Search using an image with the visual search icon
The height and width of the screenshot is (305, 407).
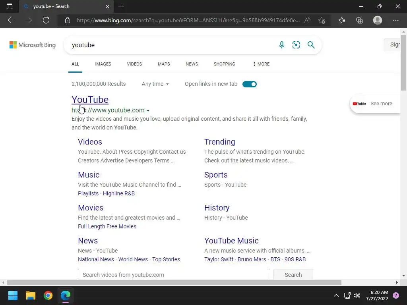point(296,45)
